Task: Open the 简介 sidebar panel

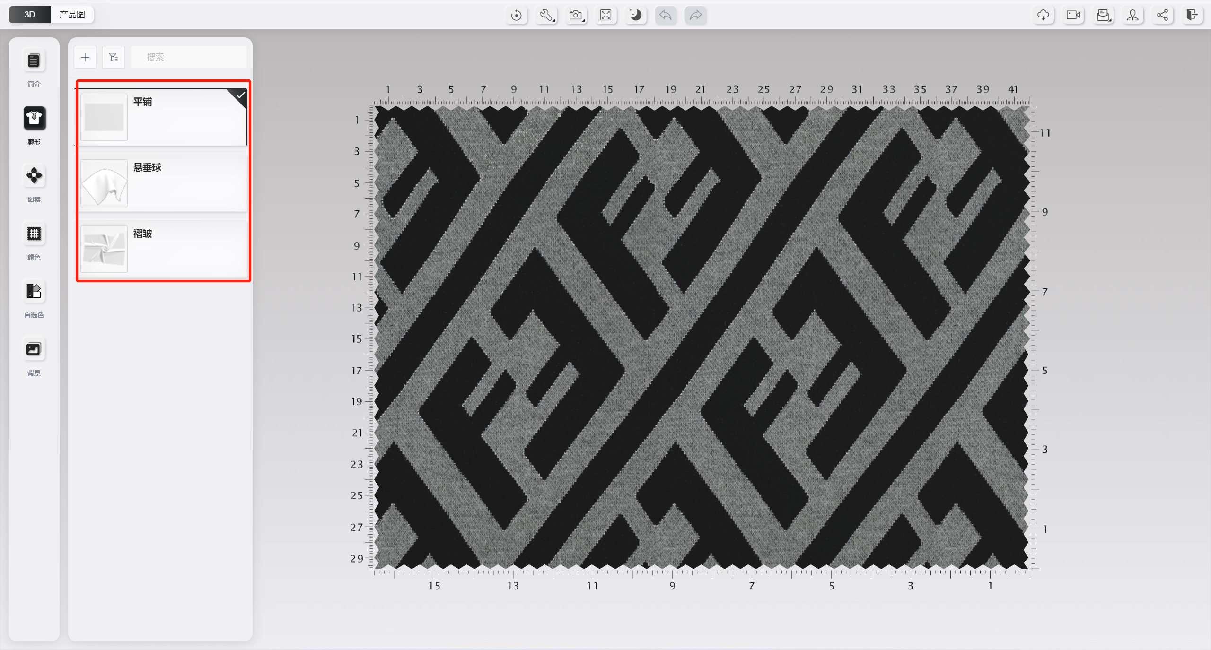Action: coord(34,61)
